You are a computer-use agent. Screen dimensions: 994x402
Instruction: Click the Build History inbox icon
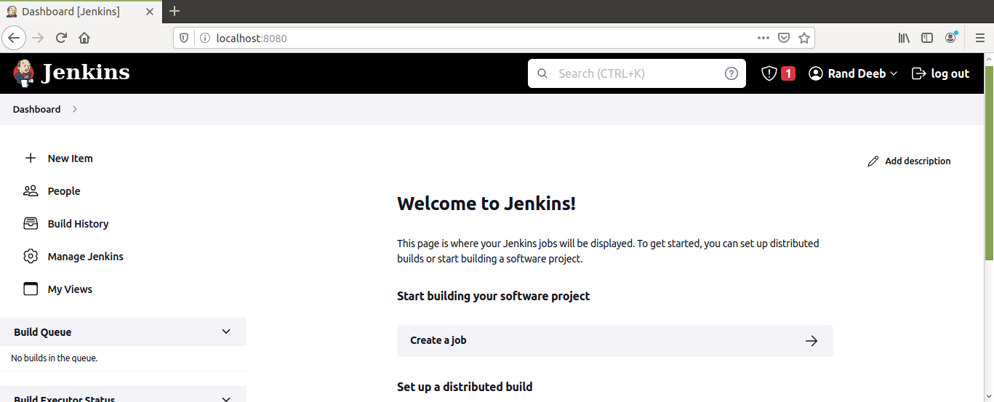pyautogui.click(x=31, y=223)
